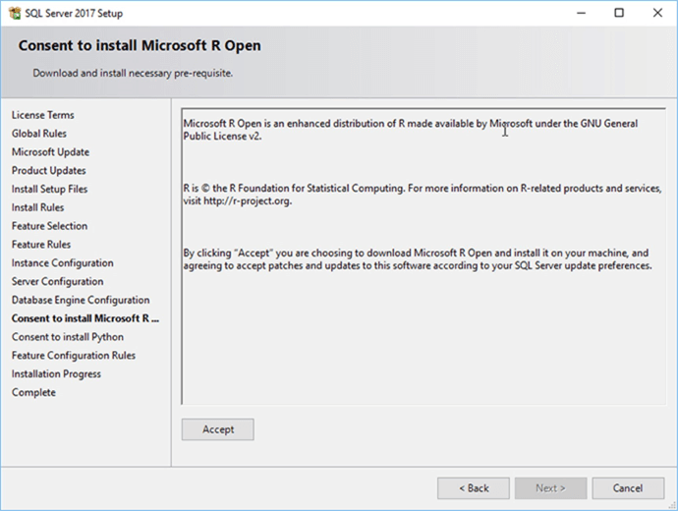This screenshot has height=511, width=678.
Task: Click the Accept button
Action: [x=217, y=429]
